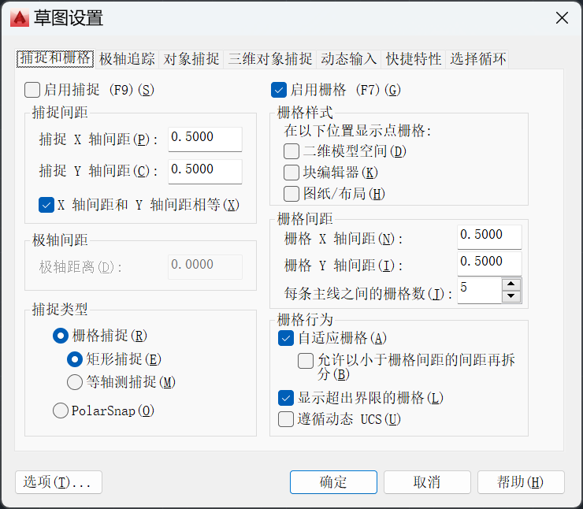Disable 启用栅格 (F7) checkbox
Image resolution: width=583 pixels, height=509 pixels.
[279, 90]
